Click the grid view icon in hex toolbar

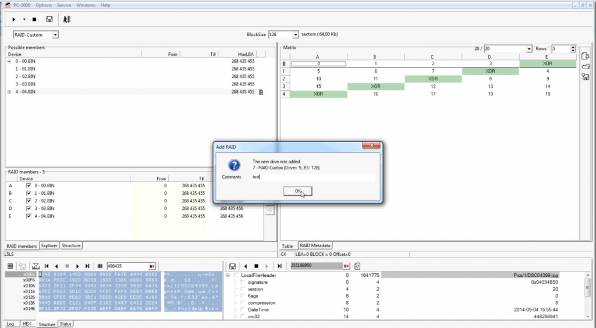tap(10, 266)
